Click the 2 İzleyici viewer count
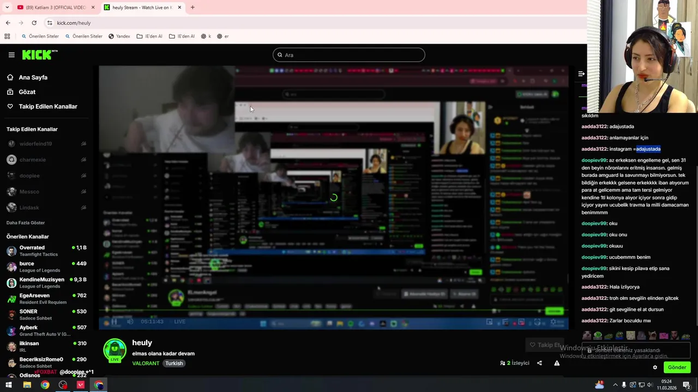 pos(515,363)
